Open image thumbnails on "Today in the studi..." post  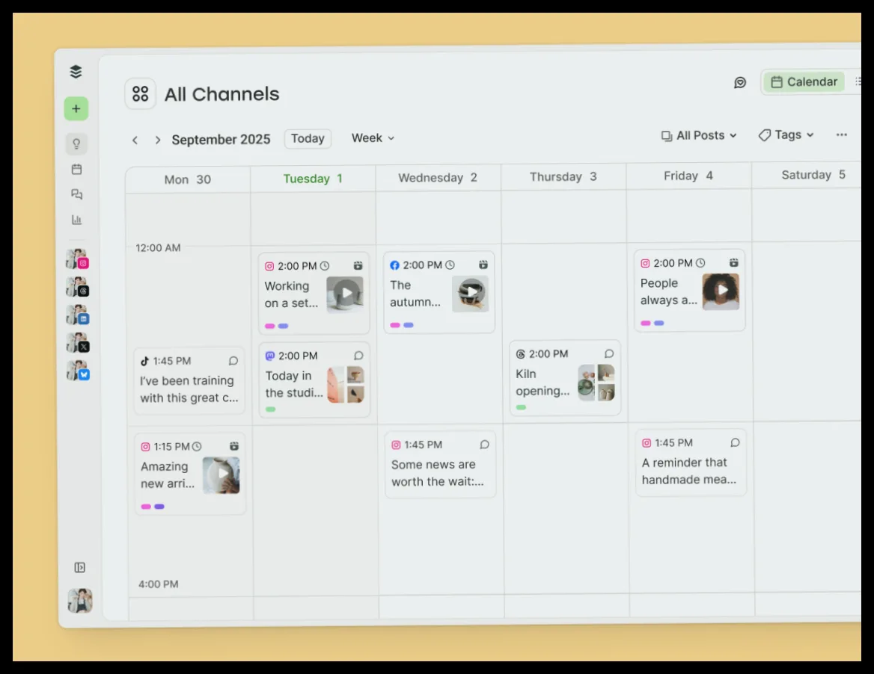[346, 384]
